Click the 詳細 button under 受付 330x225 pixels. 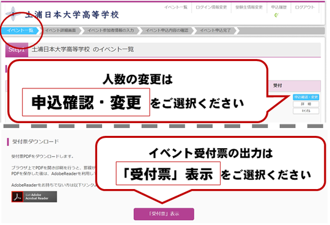[x=306, y=104]
